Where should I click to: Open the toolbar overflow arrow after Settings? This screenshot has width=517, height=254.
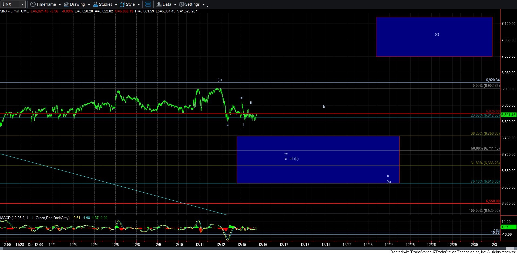207,6
